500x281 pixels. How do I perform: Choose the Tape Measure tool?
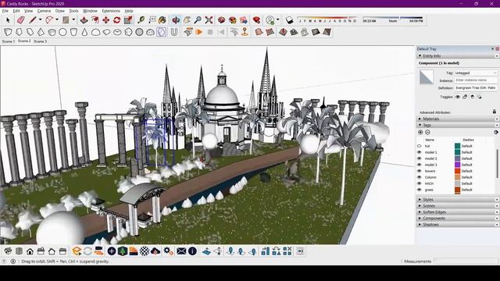[141, 20]
